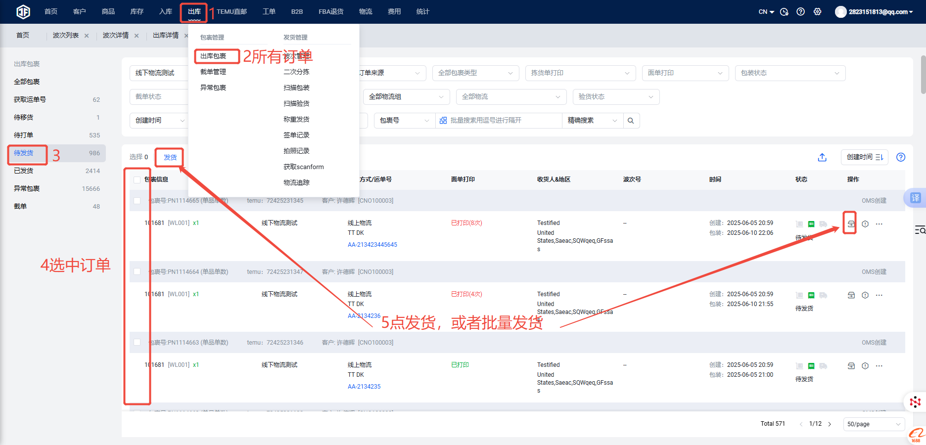The height and width of the screenshot is (445, 926).
Task: Click the app logo in the top-left corner
Action: point(23,11)
